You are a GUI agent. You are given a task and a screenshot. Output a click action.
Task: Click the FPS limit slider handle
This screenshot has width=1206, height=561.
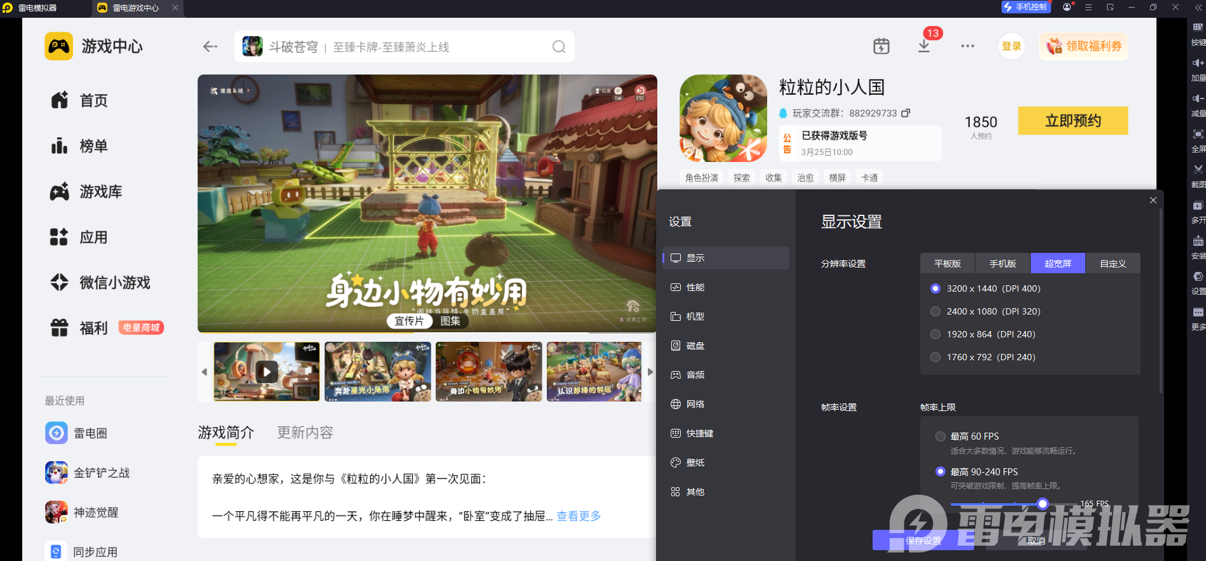click(x=1042, y=504)
